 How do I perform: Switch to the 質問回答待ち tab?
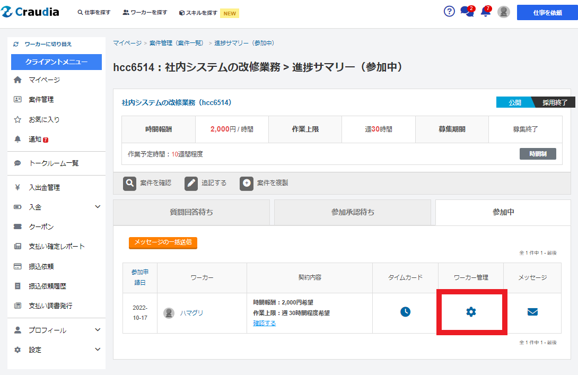pyautogui.click(x=191, y=212)
